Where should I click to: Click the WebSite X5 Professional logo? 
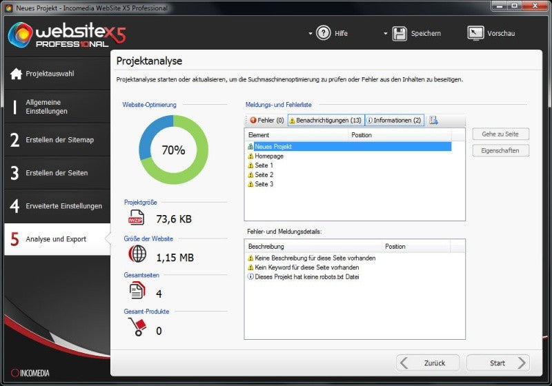pyautogui.click(x=67, y=34)
